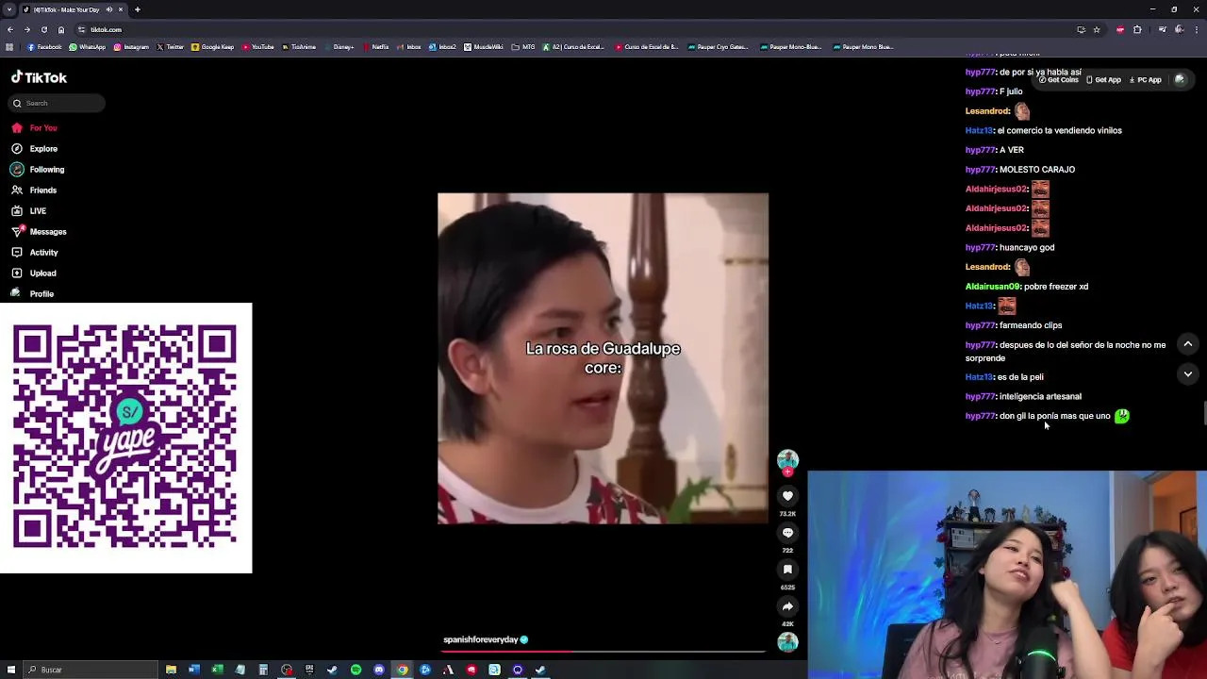Share the video using arrow icon

coord(787,606)
